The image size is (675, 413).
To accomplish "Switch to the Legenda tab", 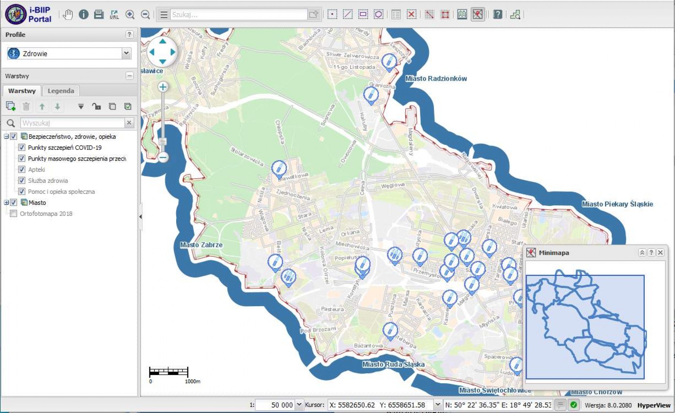I will click(61, 91).
